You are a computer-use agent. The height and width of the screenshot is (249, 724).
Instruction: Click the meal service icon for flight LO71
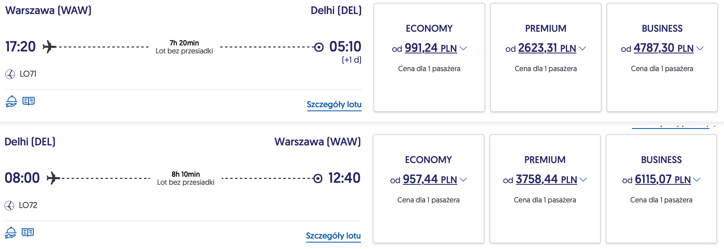point(12,101)
